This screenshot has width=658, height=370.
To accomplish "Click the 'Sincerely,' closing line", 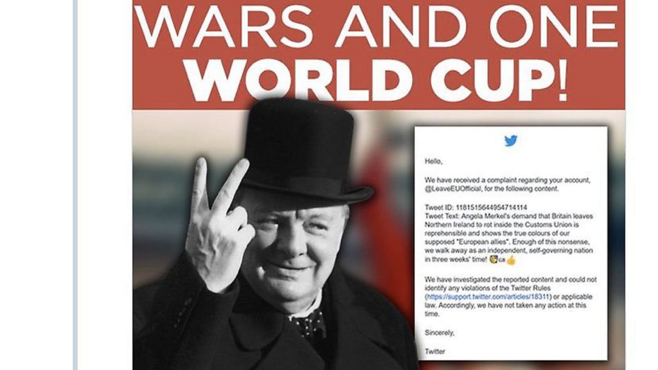I will tap(440, 333).
